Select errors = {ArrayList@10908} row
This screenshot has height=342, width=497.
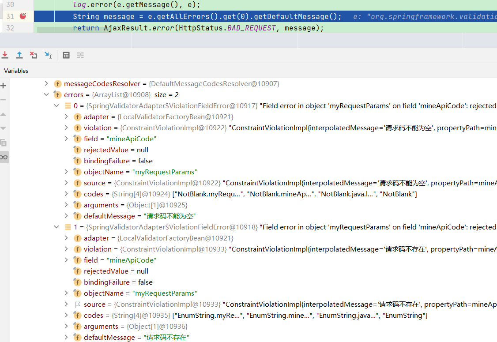(253, 95)
